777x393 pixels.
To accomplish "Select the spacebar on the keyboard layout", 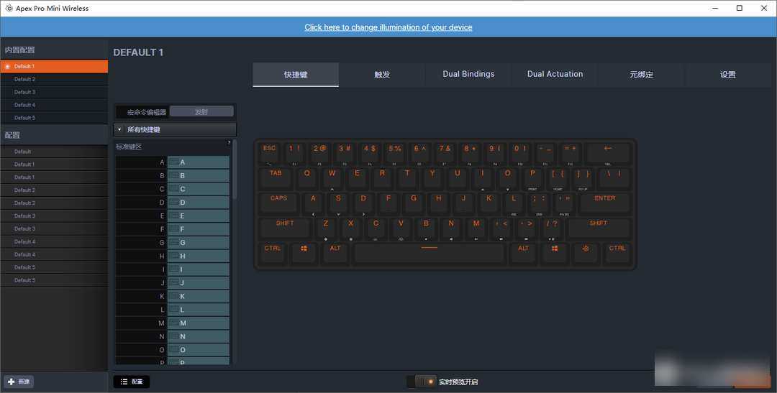I will 429,253.
